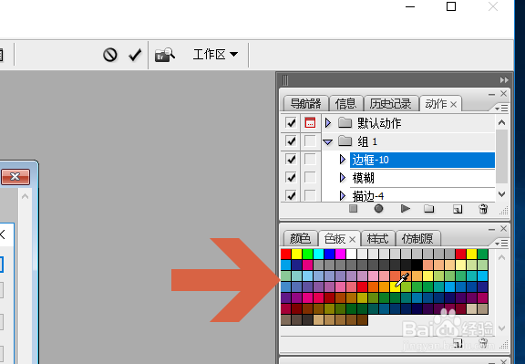This screenshot has height=364, width=525.
Task: Switch to the 样式 tab
Action: (377, 239)
